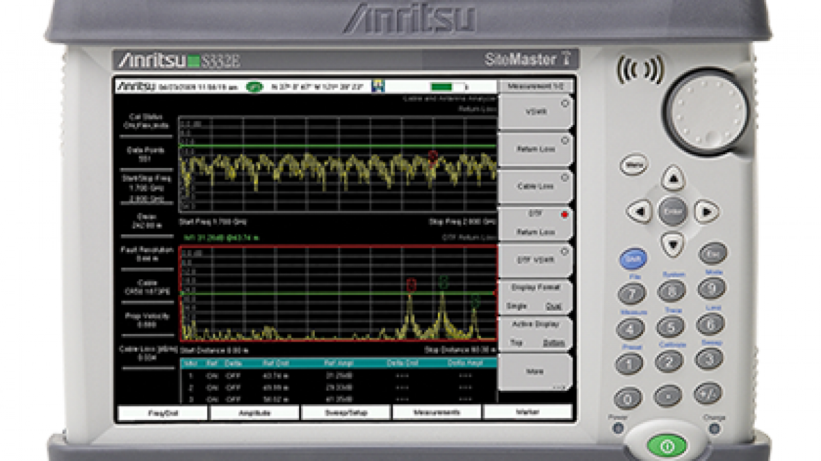The width and height of the screenshot is (821, 461).
Task: Click the rotary knob
Action: pyautogui.click(x=707, y=111)
